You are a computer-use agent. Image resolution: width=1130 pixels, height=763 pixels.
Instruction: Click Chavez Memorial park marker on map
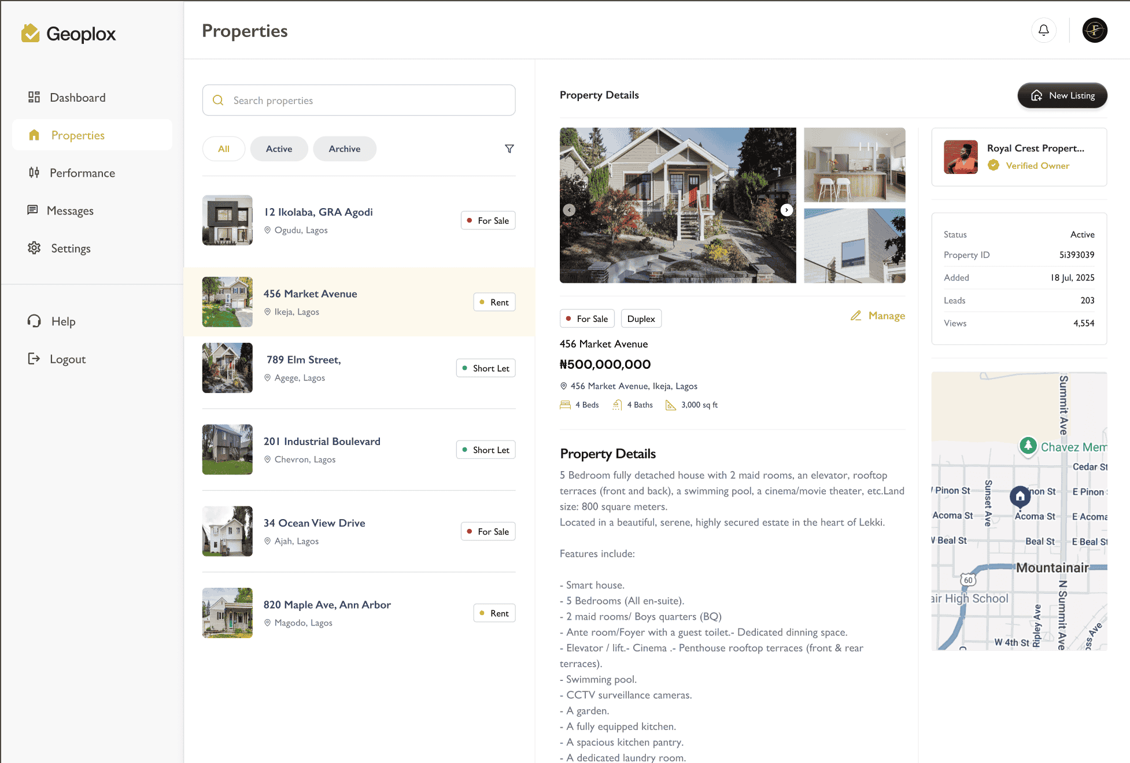[1028, 446]
